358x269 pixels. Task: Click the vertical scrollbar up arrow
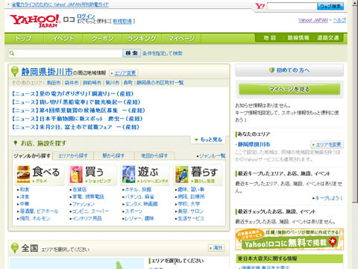355,2
